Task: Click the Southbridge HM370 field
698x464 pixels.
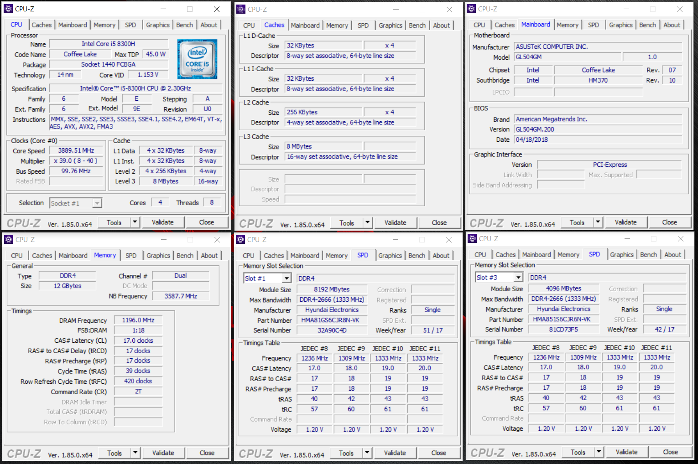Action: (x=599, y=80)
